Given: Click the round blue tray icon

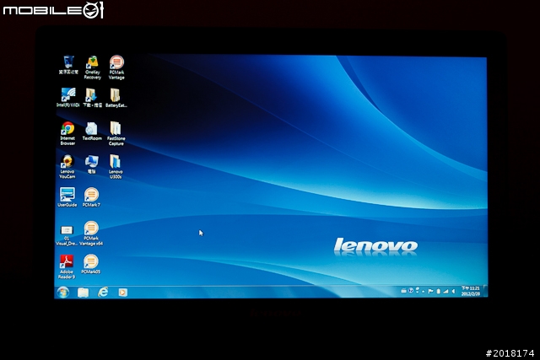Looking at the screenshot, I should point(411,291).
